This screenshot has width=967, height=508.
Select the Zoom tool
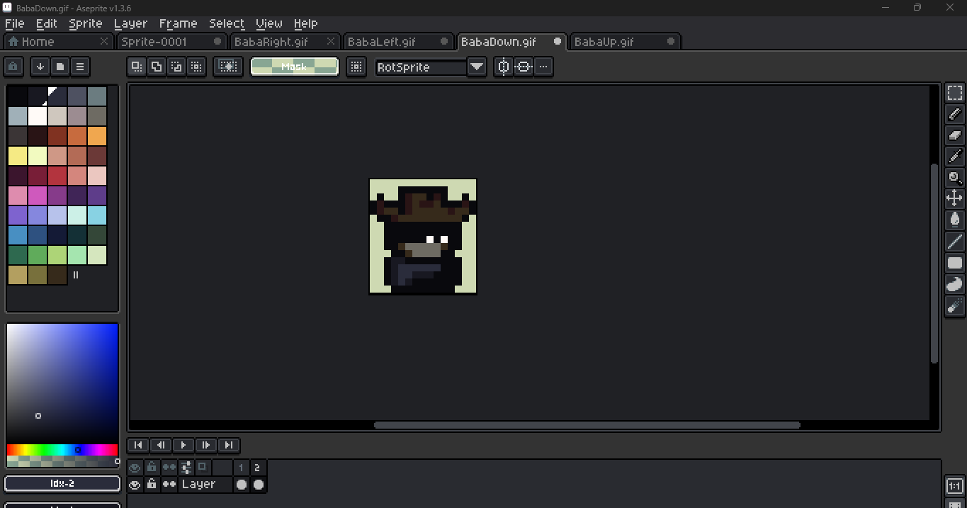click(x=955, y=178)
